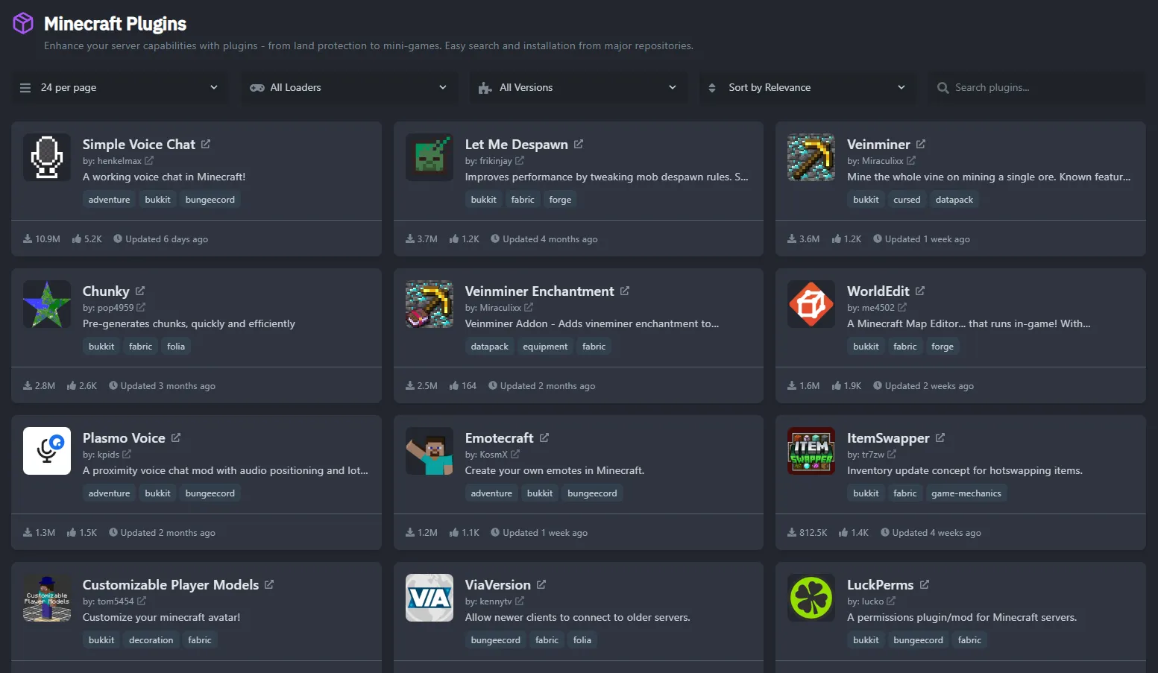Expand the All Loaders filter
The height and width of the screenshot is (673, 1158).
[348, 87]
